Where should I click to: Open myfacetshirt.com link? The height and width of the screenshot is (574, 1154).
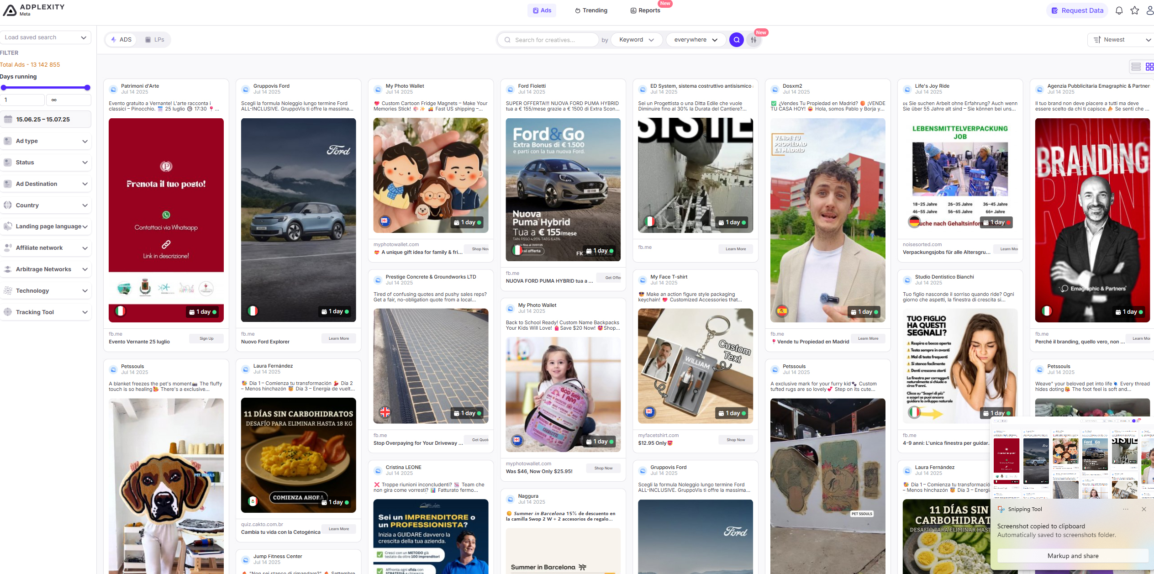click(x=658, y=435)
